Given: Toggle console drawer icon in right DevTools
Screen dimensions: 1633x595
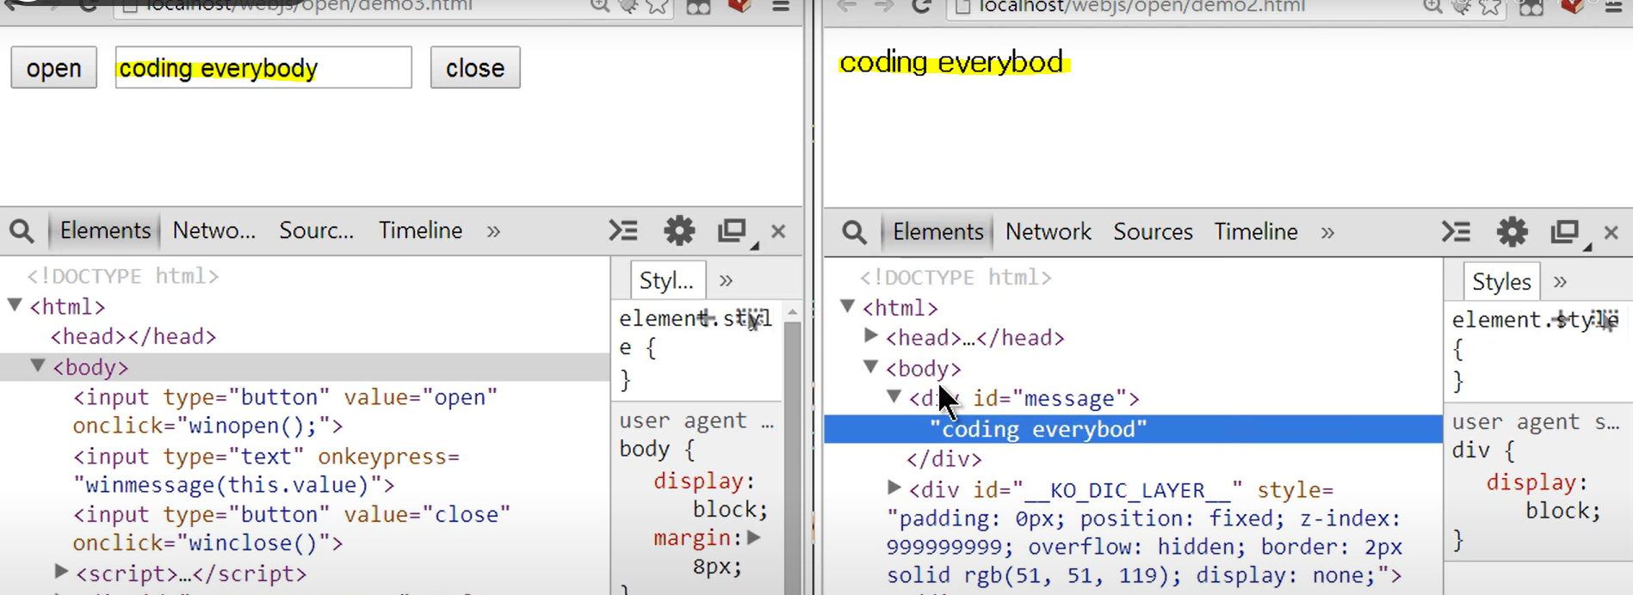Looking at the screenshot, I should (1457, 232).
